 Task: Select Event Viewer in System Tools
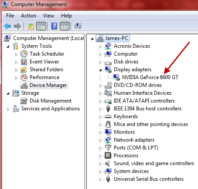click(44, 62)
